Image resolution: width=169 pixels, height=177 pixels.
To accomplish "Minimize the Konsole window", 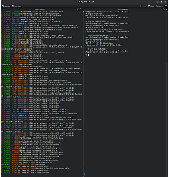I will coord(157,2).
